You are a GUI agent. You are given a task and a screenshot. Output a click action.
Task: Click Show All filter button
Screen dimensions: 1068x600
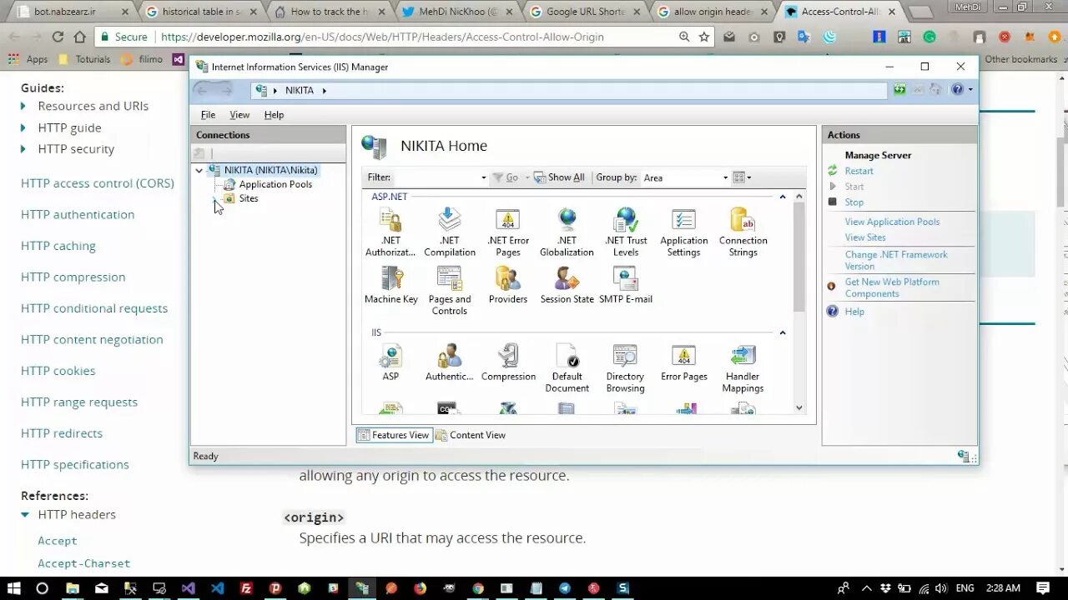coord(559,177)
